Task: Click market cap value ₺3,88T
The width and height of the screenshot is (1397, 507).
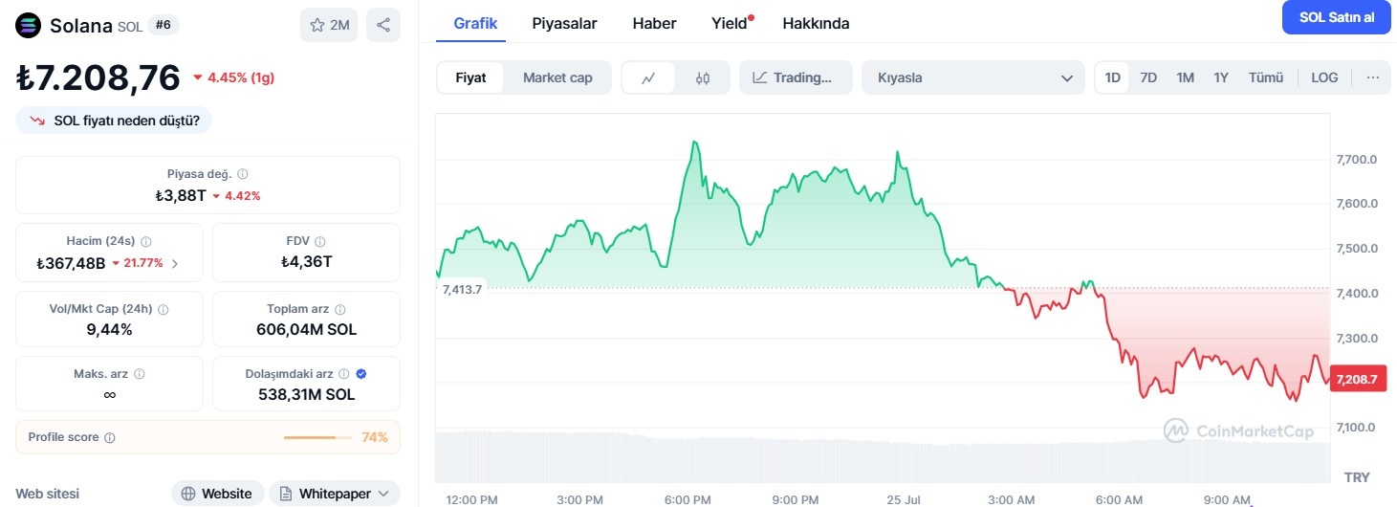Action: tap(180, 195)
